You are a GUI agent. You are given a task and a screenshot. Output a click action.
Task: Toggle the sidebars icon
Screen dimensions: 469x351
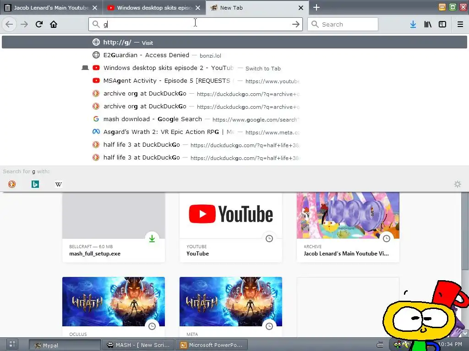click(442, 24)
